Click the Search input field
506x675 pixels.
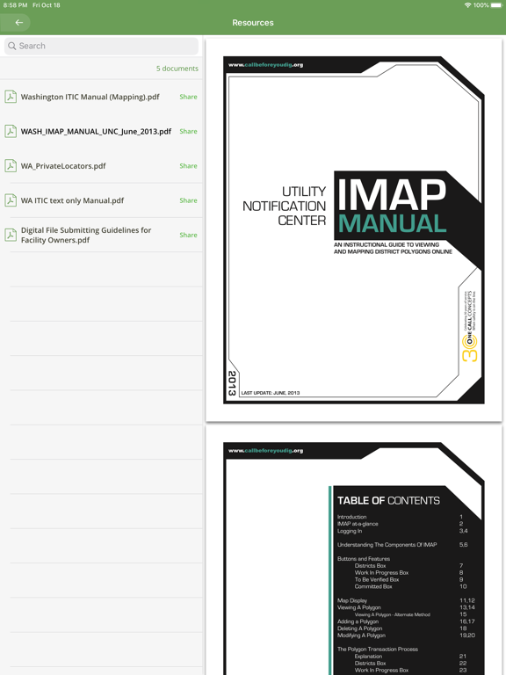tap(101, 46)
